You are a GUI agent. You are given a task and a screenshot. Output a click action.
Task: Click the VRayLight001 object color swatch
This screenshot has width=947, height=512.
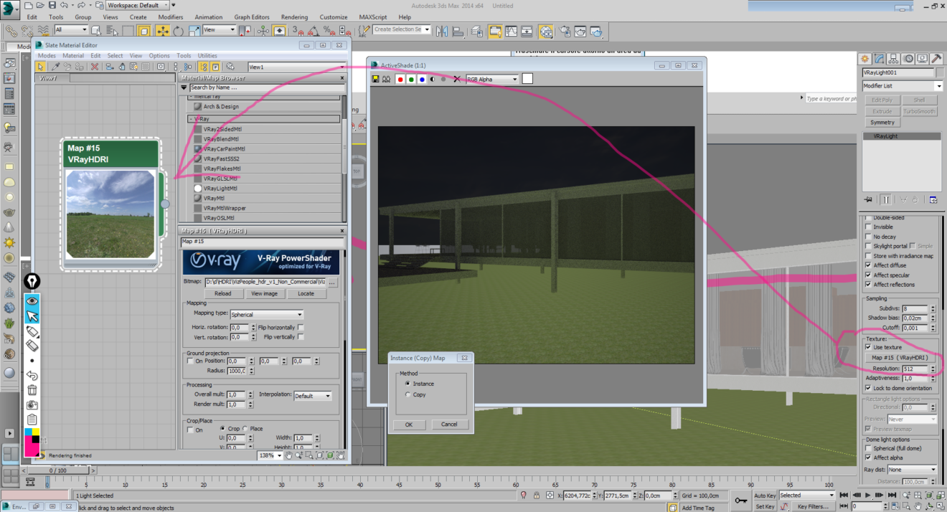[x=940, y=72]
